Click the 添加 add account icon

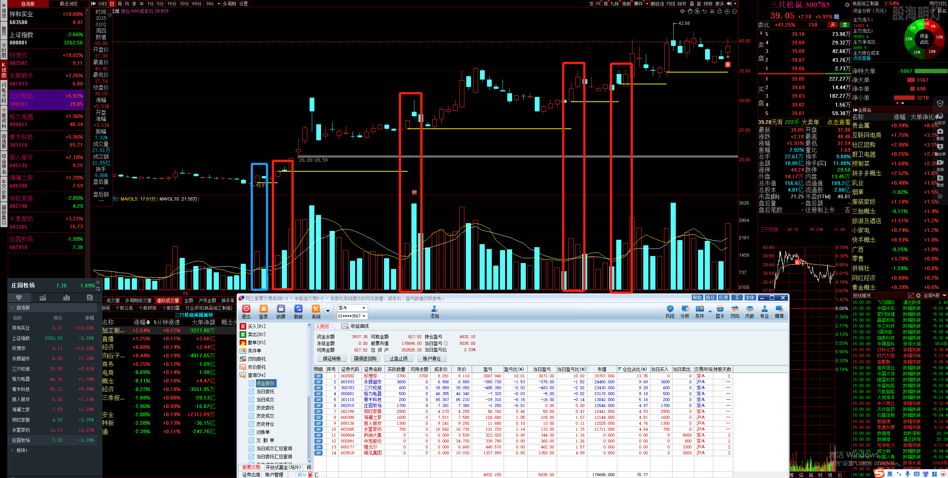[x=435, y=312]
